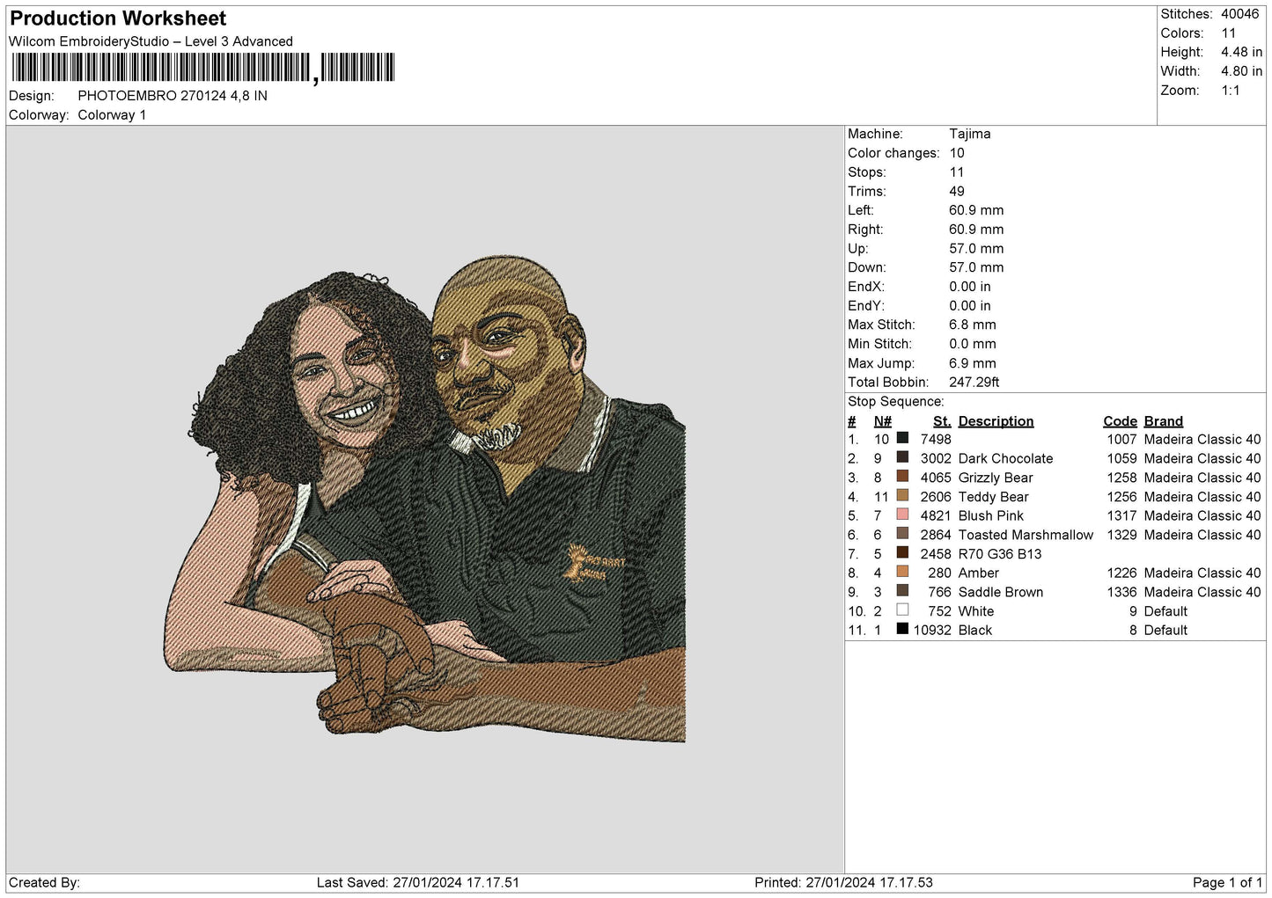Select the 'Dark Chocolate' description text
This screenshot has height=898, width=1272.
pyautogui.click(x=1005, y=458)
